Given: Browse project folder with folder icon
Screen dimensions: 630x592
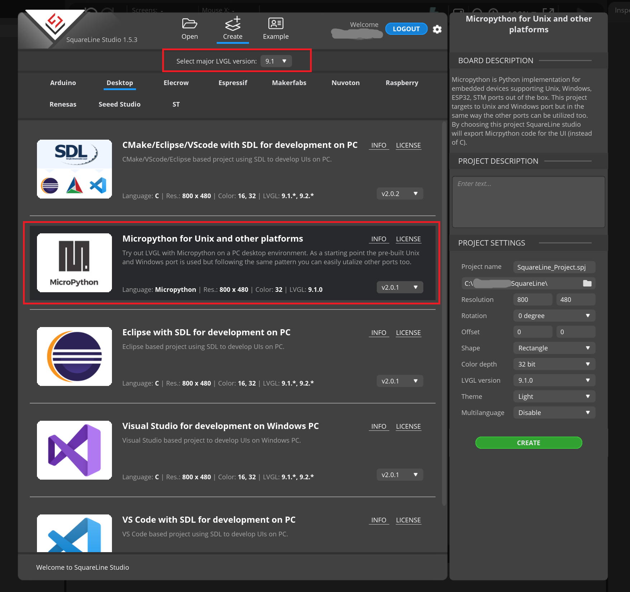Looking at the screenshot, I should coord(587,283).
